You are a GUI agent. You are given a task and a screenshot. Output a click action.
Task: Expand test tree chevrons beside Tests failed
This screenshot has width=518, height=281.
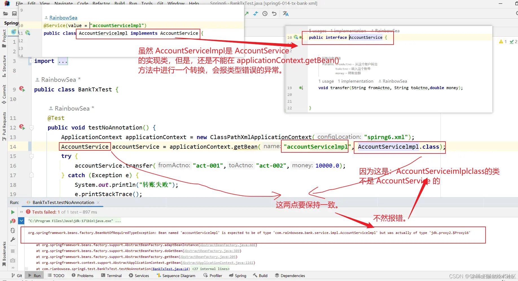click(x=21, y=212)
